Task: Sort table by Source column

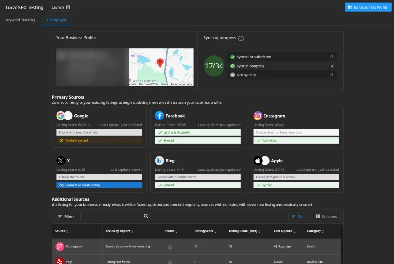Action: pyautogui.click(x=62, y=231)
